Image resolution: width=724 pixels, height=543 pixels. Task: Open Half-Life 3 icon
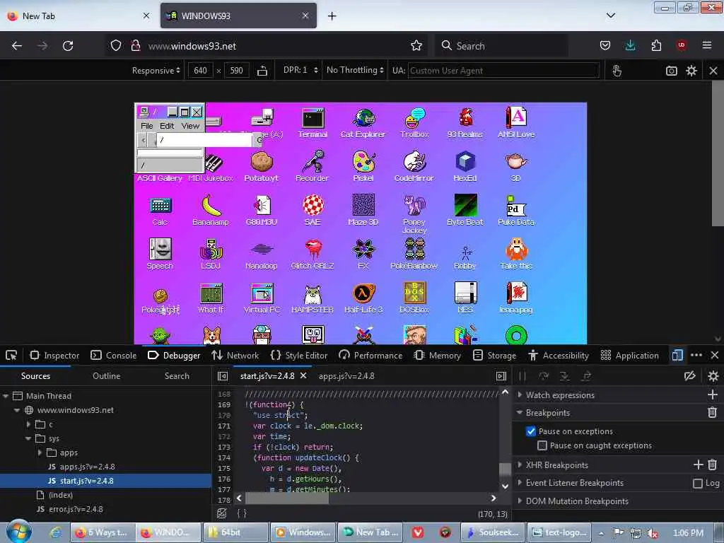[x=363, y=298]
